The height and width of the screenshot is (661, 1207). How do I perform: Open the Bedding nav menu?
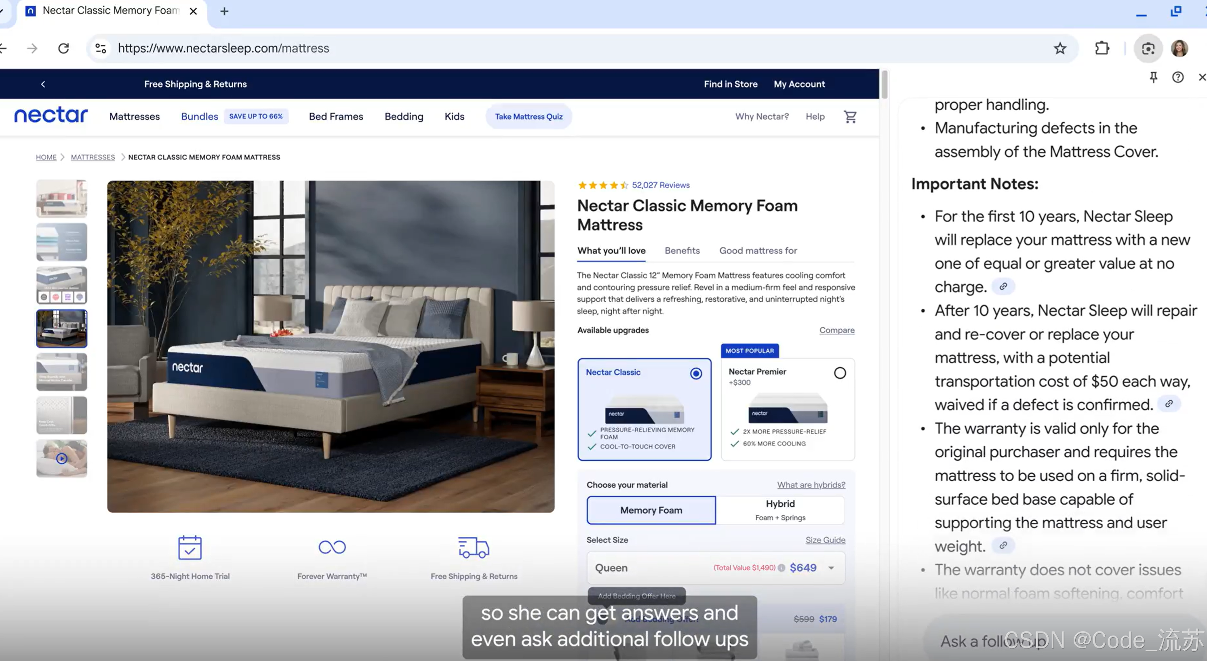(404, 116)
